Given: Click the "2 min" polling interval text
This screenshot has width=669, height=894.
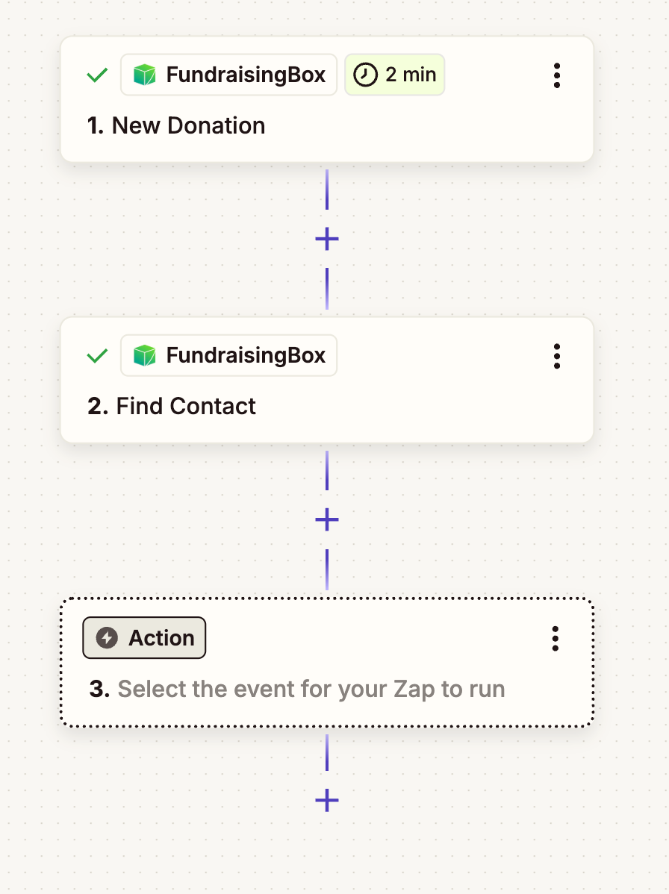Looking at the screenshot, I should [x=411, y=75].
